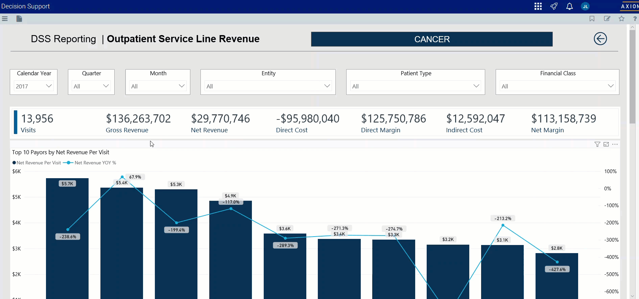Open the JL user profile avatar
The image size is (639, 299).
click(585, 6)
